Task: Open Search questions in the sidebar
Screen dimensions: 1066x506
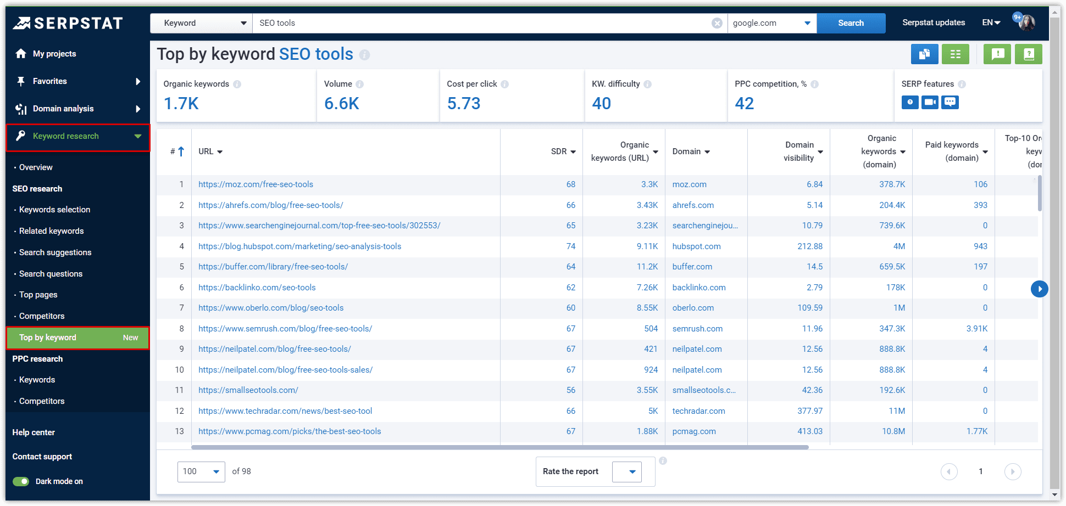Action: tap(51, 274)
